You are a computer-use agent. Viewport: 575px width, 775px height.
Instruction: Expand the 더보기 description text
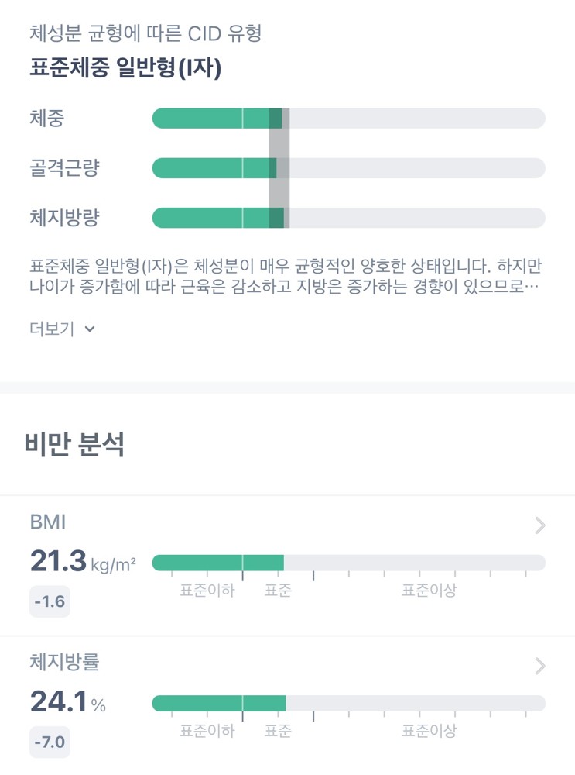(x=52, y=329)
